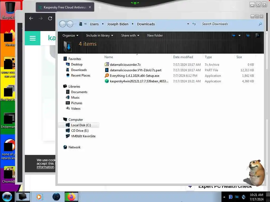Click the Joseph Biden breadcrumb

click(x=118, y=24)
